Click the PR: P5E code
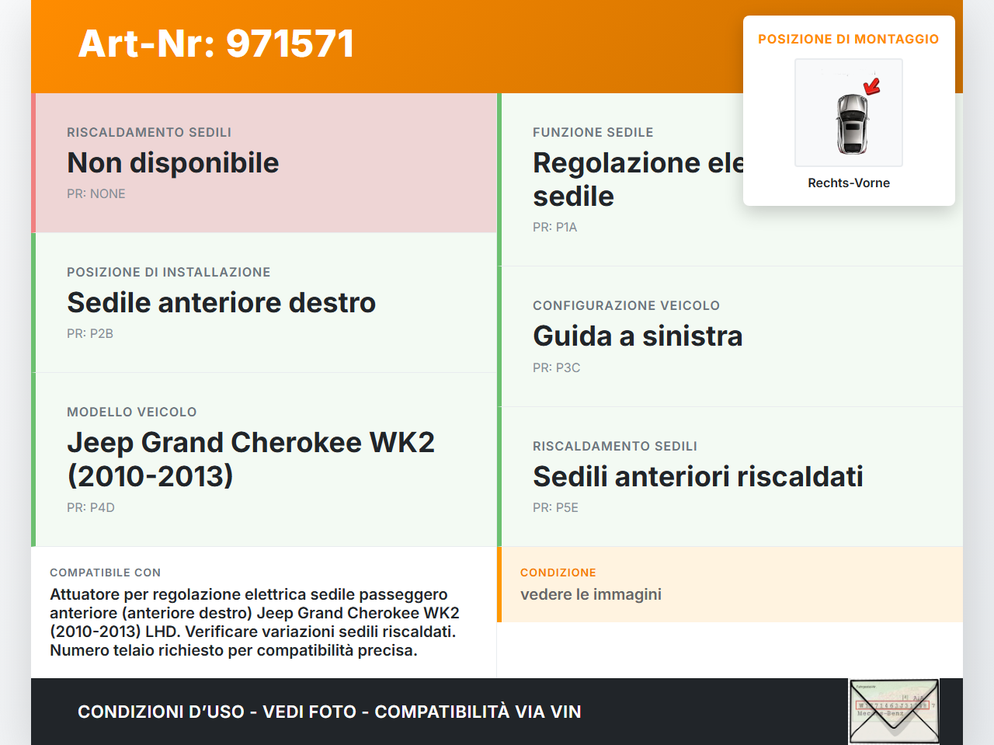Screen dimensions: 994x745 point(555,507)
